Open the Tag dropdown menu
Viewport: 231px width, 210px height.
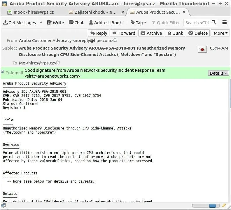coord(138,23)
